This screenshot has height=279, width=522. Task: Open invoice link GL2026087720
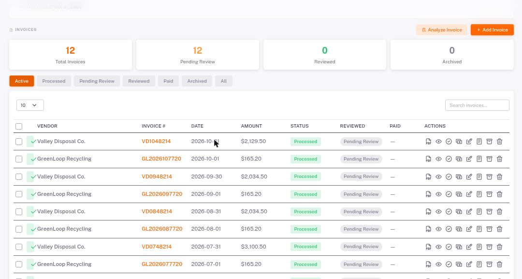162,229
